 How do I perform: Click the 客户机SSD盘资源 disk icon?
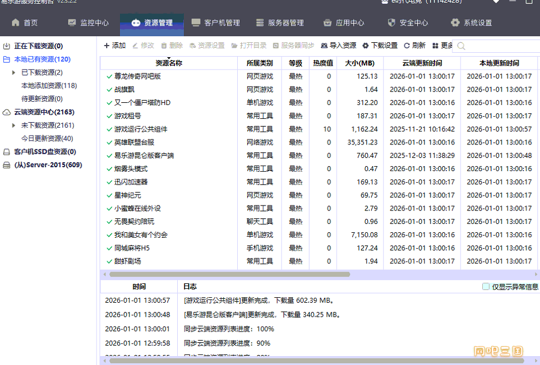tap(7, 152)
